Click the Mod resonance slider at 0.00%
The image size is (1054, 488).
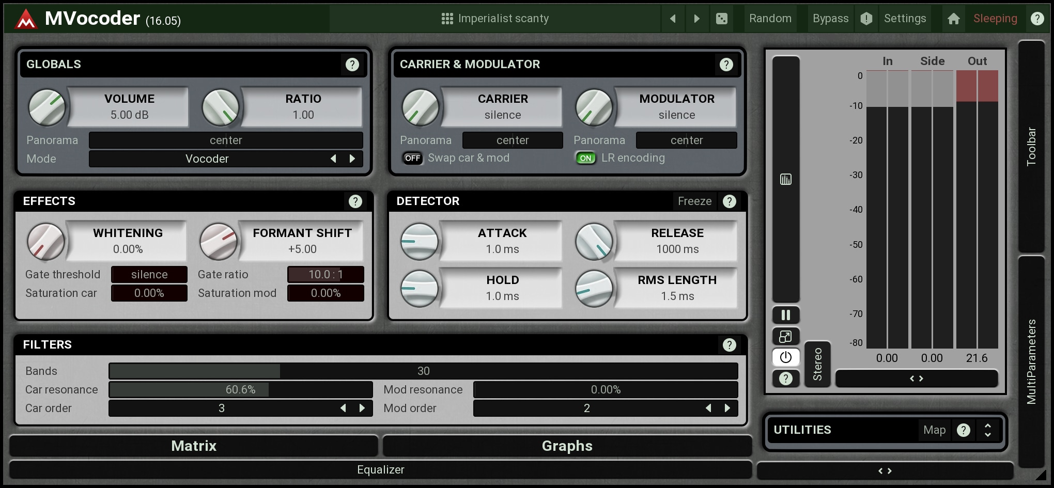pyautogui.click(x=606, y=389)
